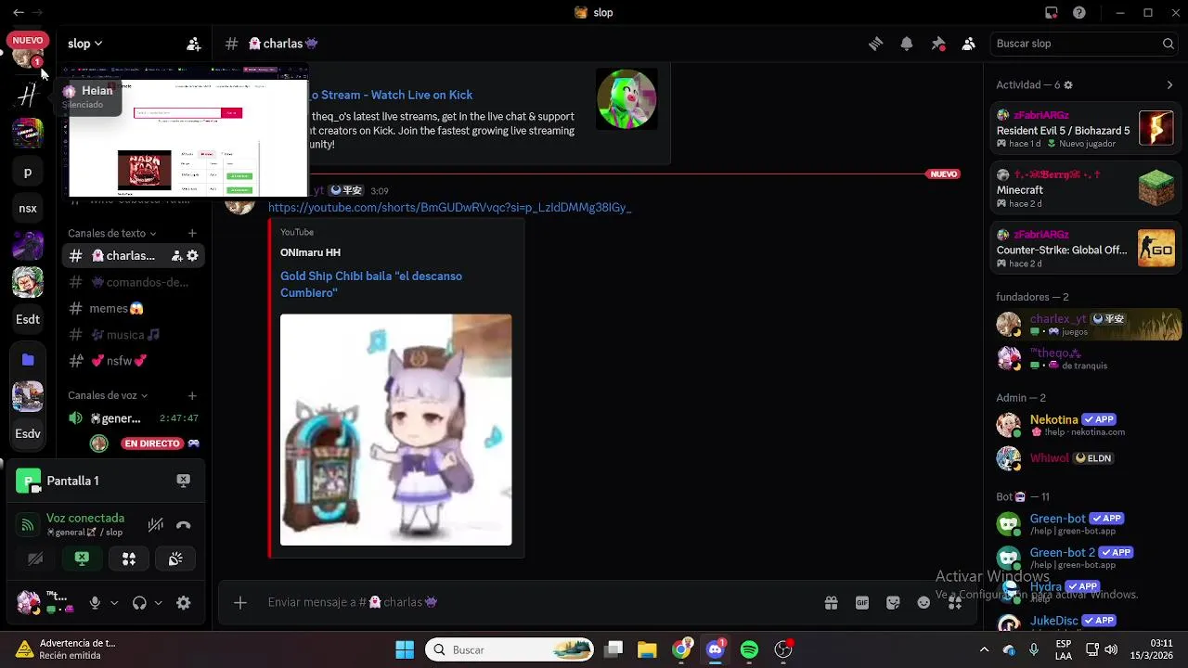This screenshot has height=668, width=1188.
Task: Play the Gold Ship Chibi video thumbnail
Action: tap(395, 430)
